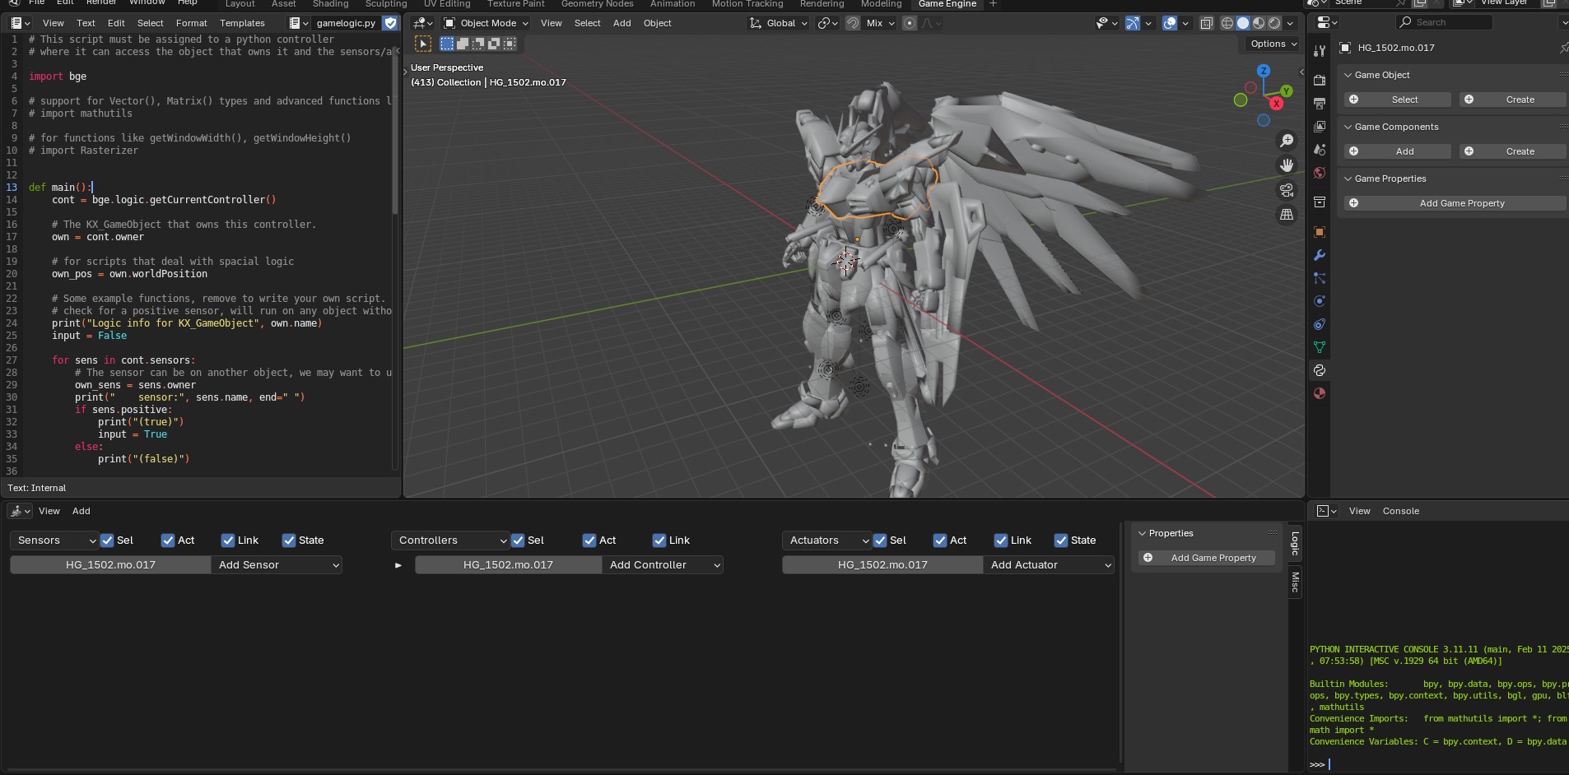
Task: Toggle Sensors Sel checkbox
Action: 107,541
